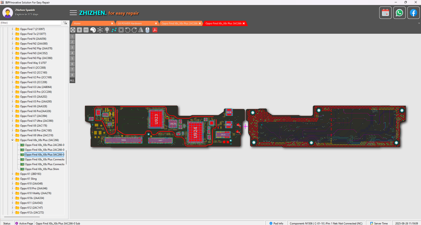Collapse the Oppo Find X8s_X8s Plus (3AC266) folder

[13, 140]
